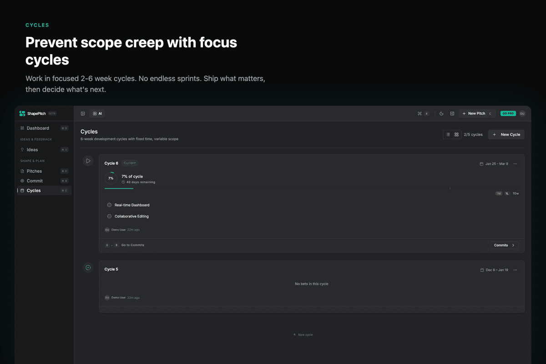Switch to list view
Viewport: 546px width, 364px height.
point(448,135)
